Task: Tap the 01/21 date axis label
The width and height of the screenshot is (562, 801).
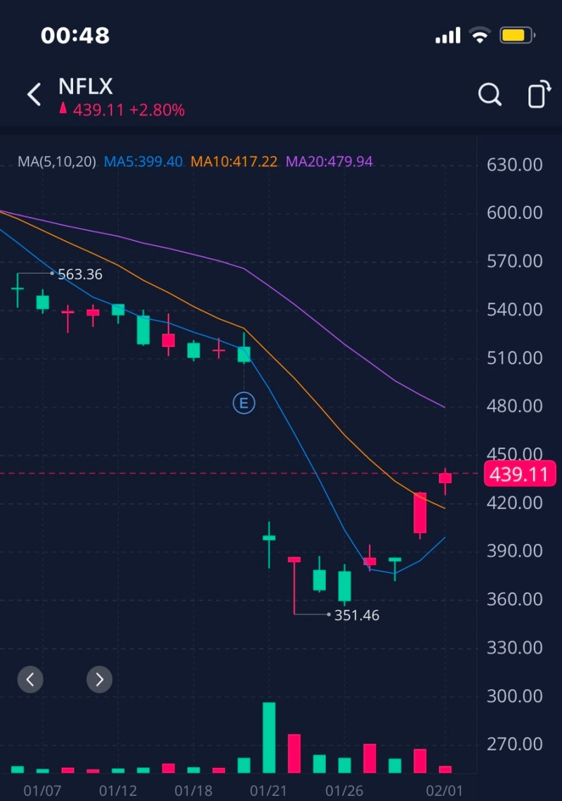Action: tap(268, 790)
